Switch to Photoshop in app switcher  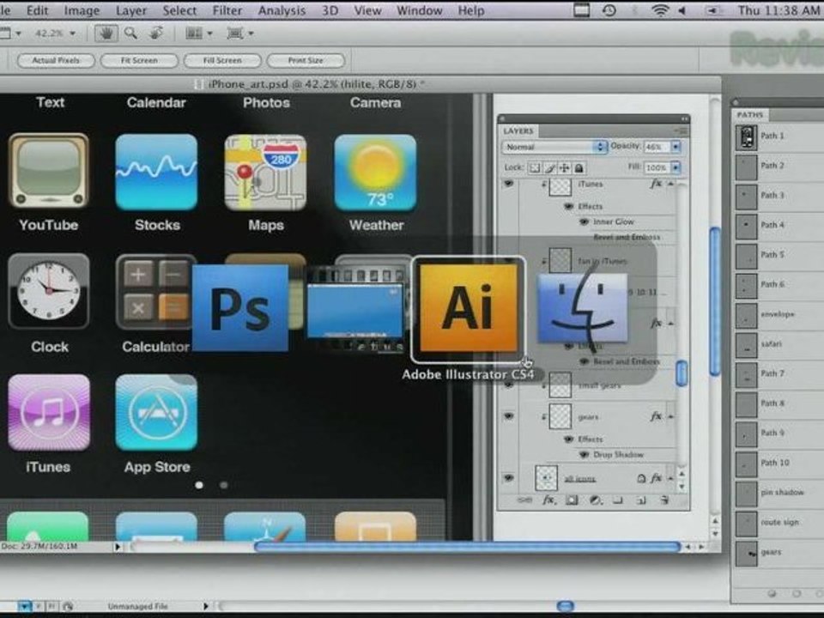pos(240,308)
